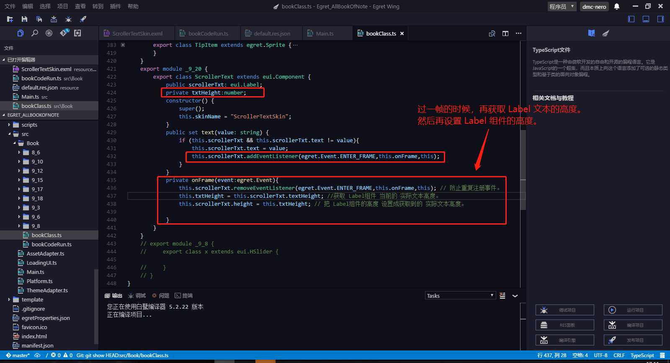
Task: Open the 编辑 menu
Action: tap(28, 6)
